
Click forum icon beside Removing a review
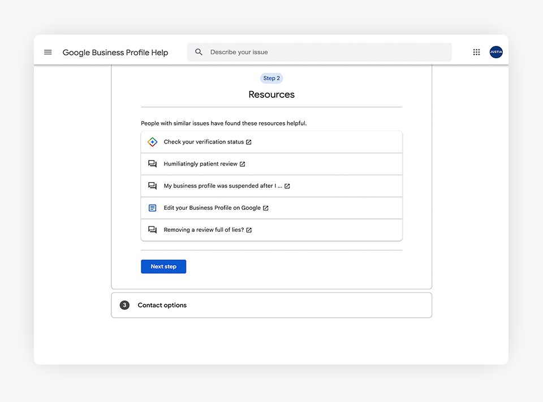[152, 230]
